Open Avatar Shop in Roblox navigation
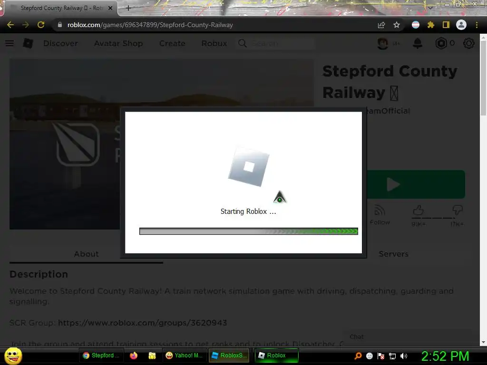This screenshot has width=487, height=365. (118, 43)
